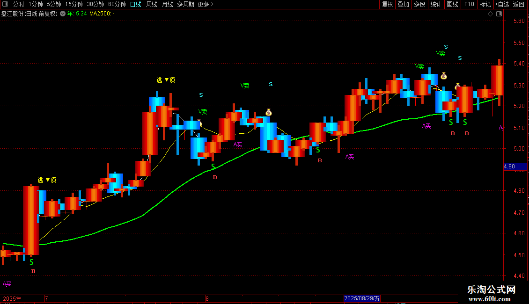
Task: Click the 5.40 price axis label
Action: pyautogui.click(x=519, y=63)
